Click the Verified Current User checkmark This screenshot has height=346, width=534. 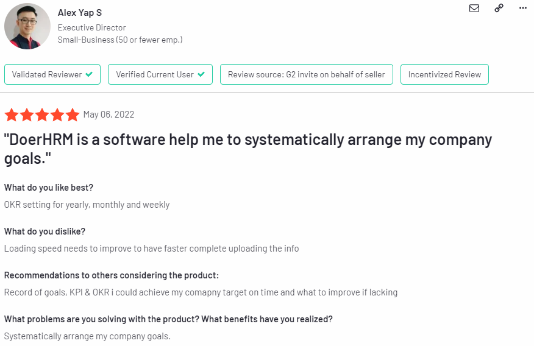pyautogui.click(x=201, y=74)
